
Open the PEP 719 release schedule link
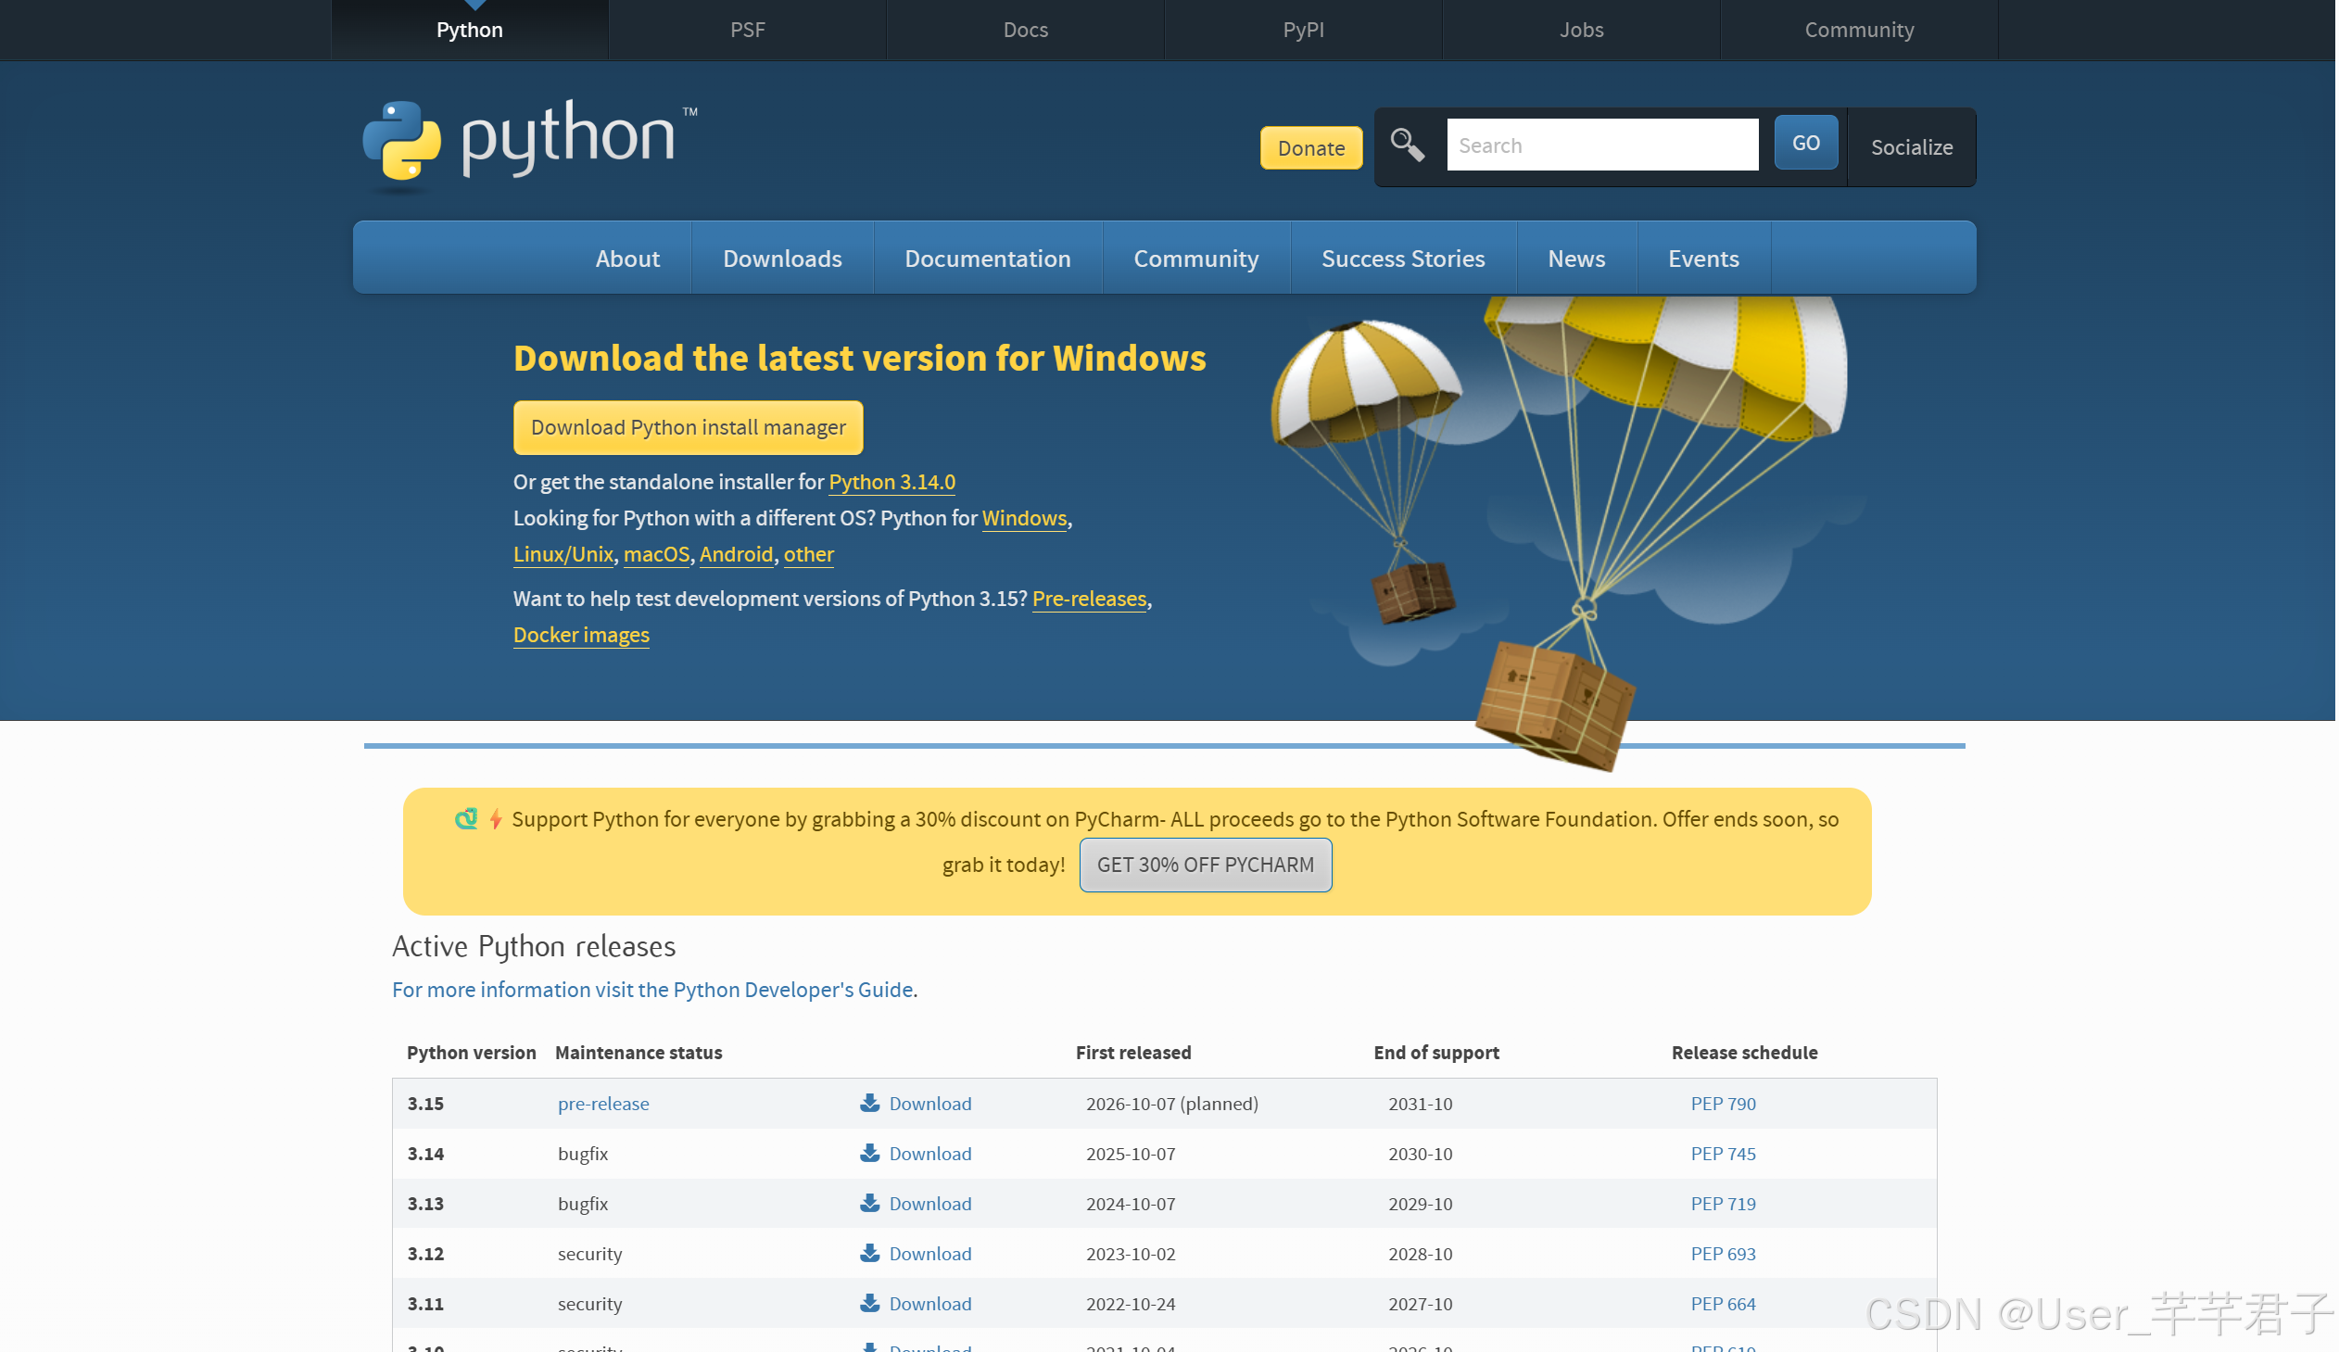pyautogui.click(x=1724, y=1204)
